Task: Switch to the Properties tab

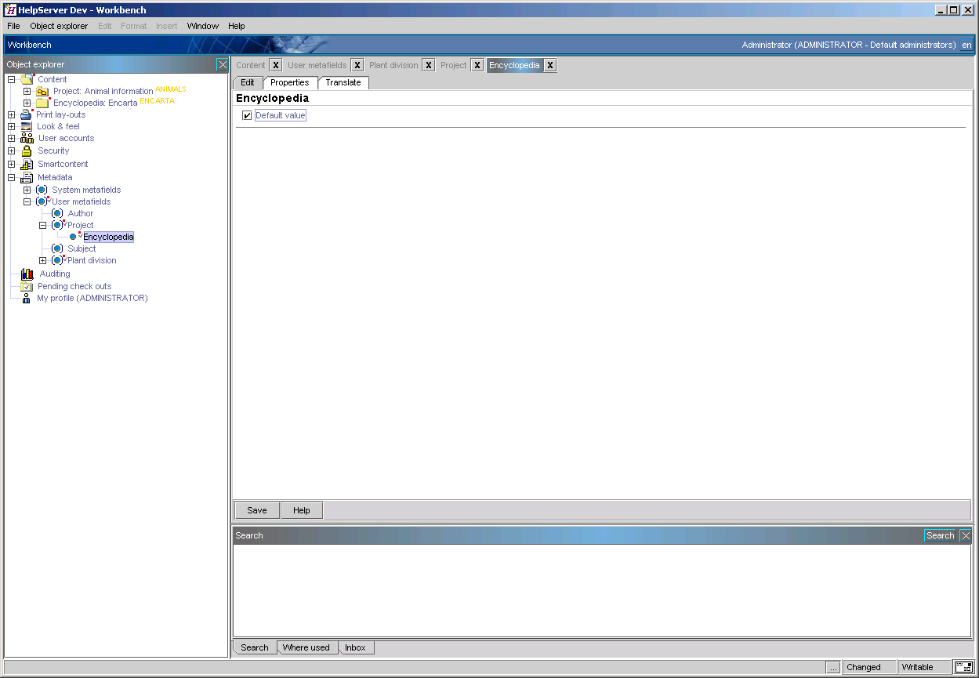Action: click(x=290, y=82)
